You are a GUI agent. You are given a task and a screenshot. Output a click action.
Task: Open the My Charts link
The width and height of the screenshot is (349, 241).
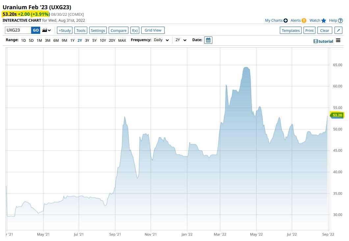(274, 20)
